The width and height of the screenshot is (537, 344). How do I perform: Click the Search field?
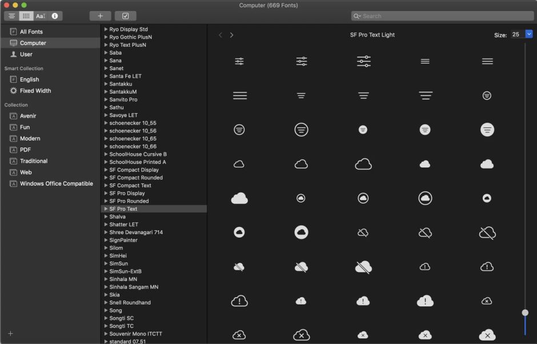pyautogui.click(x=442, y=16)
